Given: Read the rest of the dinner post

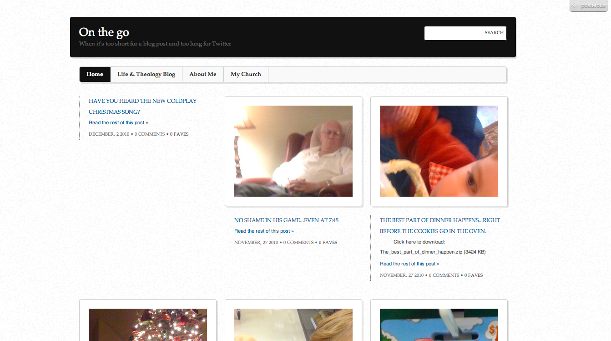Looking at the screenshot, I should pos(409,264).
